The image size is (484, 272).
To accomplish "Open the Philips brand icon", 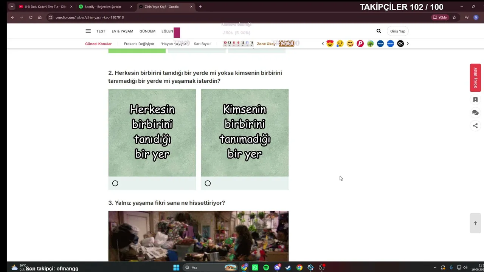I will [391, 43].
